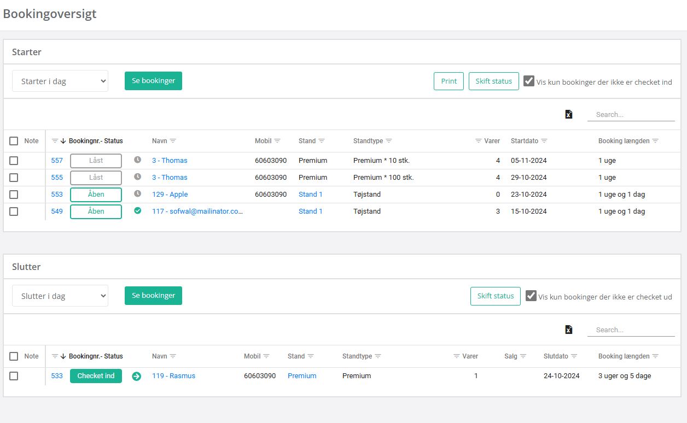Select checkbox for booking 553 row
Viewport: 687px width, 423px height.
pyautogui.click(x=14, y=195)
